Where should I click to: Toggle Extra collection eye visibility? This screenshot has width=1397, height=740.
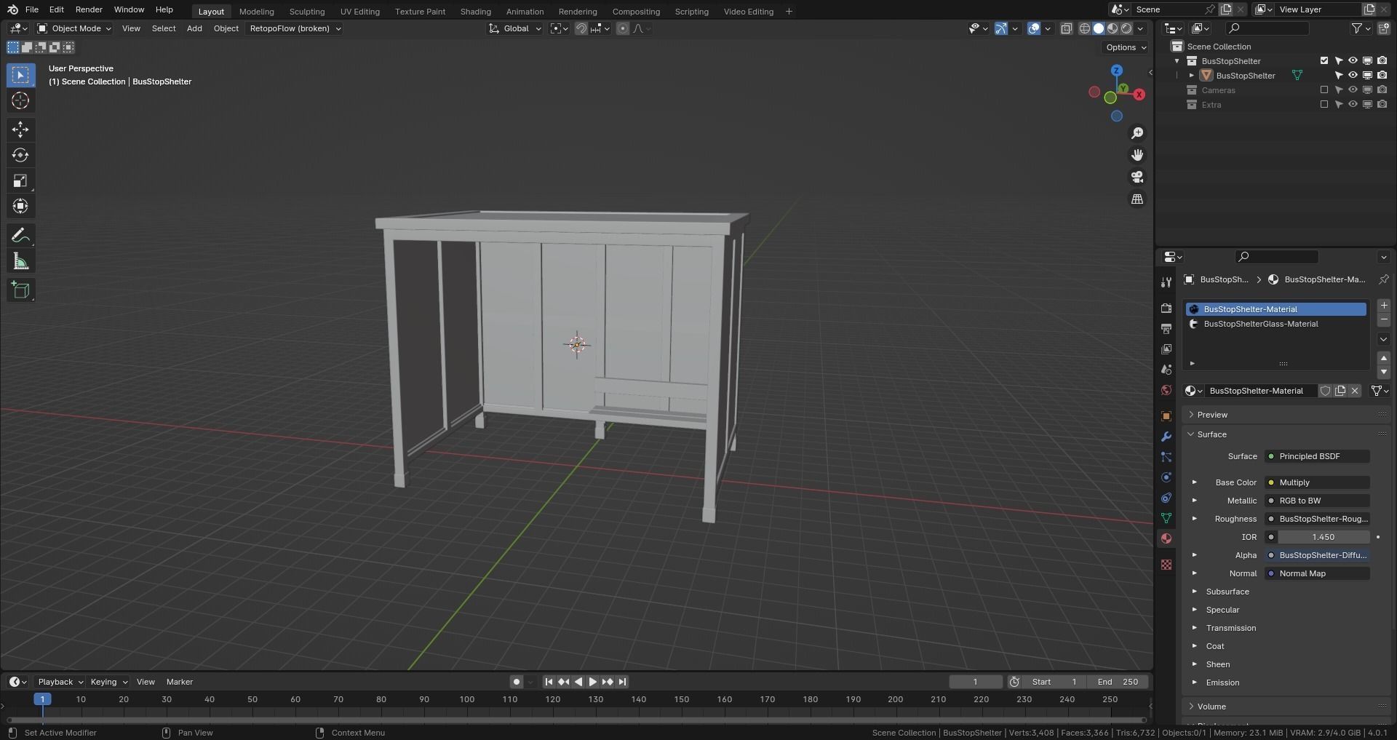click(x=1353, y=105)
